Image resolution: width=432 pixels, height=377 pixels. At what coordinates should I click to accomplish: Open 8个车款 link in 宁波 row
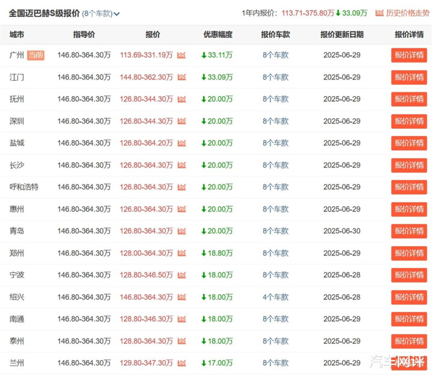276,275
